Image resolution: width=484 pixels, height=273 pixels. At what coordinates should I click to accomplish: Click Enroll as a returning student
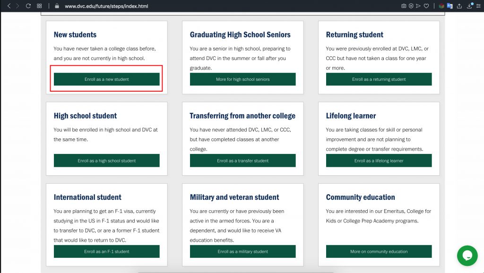pyautogui.click(x=379, y=79)
